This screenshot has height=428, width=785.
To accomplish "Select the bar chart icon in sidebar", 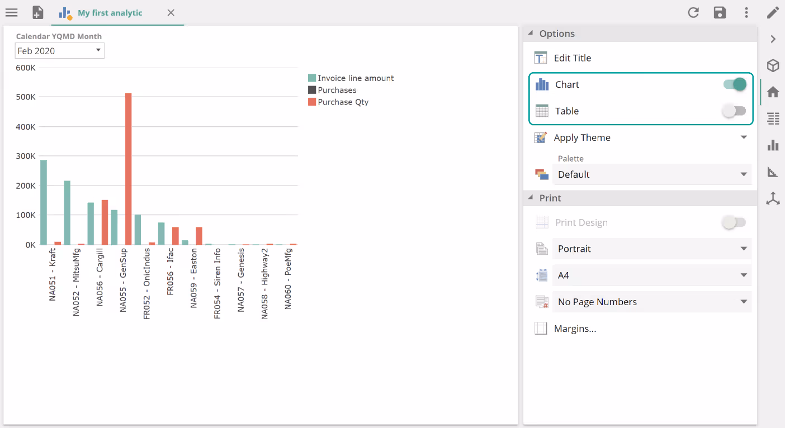I will (773, 145).
